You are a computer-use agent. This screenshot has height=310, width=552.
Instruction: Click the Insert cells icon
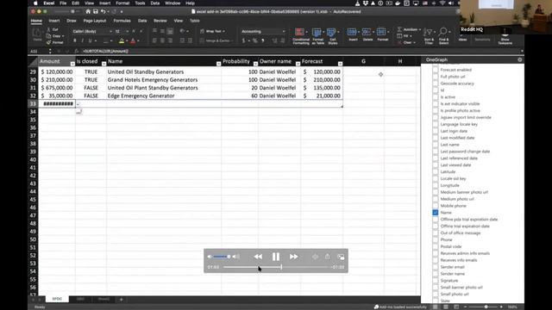(352, 33)
